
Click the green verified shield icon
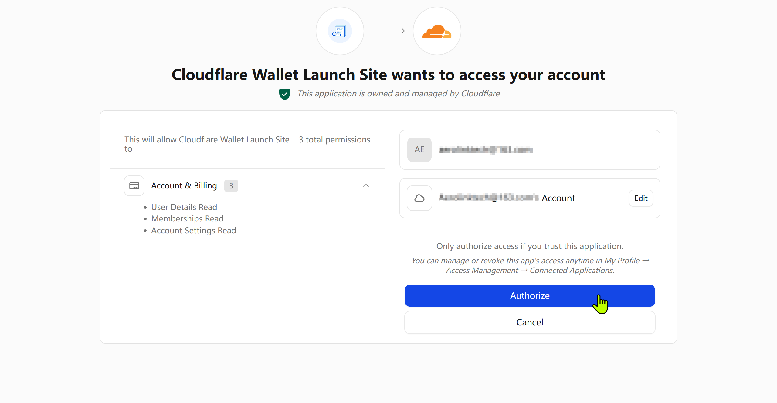tap(284, 94)
